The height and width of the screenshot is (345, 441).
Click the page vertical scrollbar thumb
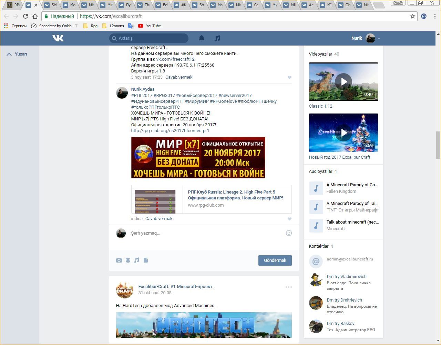tap(438, 145)
